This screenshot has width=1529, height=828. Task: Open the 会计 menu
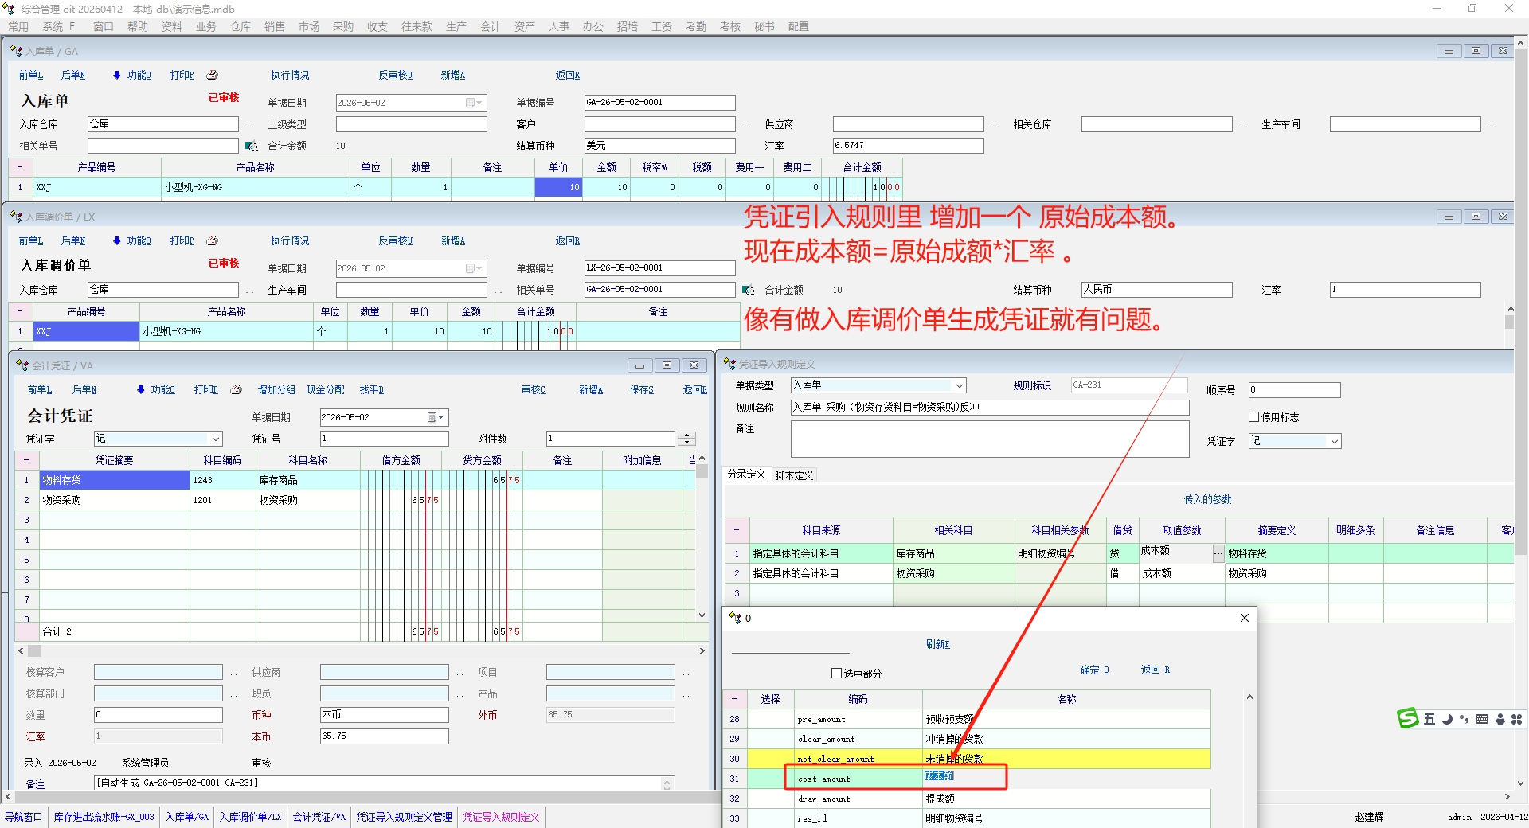(490, 26)
